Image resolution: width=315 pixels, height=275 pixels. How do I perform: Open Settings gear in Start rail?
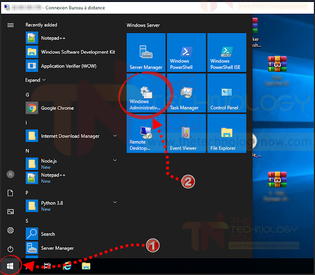10,230
